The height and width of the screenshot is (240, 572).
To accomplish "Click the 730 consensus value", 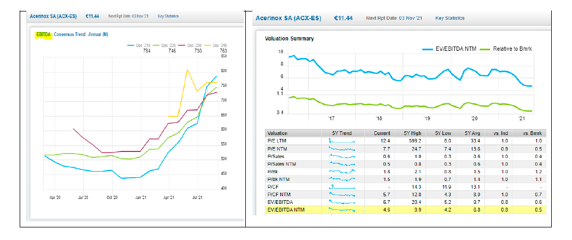I will (x=197, y=51).
